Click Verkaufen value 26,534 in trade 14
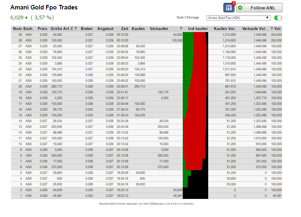This screenshot has width=301, height=217. click(x=164, y=121)
